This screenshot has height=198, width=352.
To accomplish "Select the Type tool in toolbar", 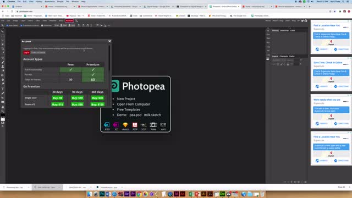I will pos(3,89).
